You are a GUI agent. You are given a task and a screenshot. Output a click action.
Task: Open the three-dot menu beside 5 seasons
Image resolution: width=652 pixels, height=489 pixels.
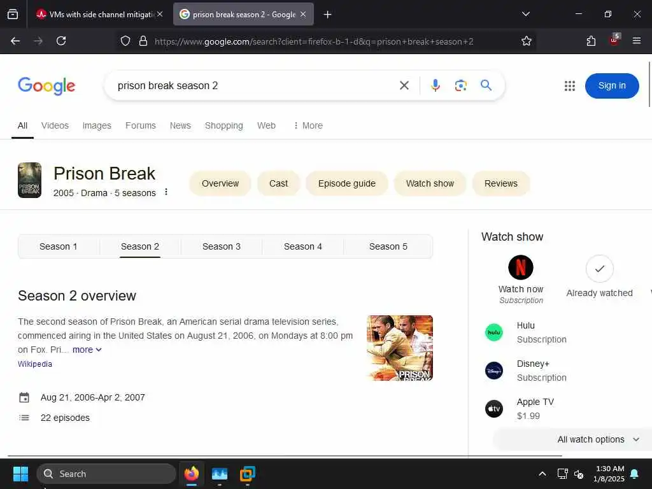166,192
